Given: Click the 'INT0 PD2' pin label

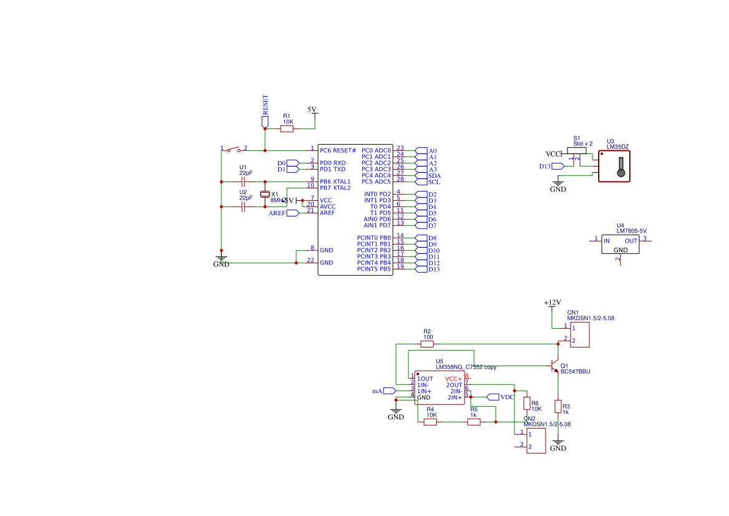Looking at the screenshot, I should [377, 195].
